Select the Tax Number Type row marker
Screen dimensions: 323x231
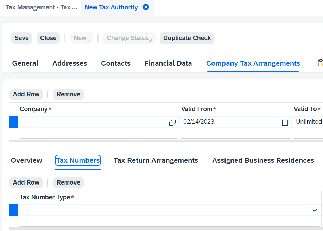click(14, 210)
